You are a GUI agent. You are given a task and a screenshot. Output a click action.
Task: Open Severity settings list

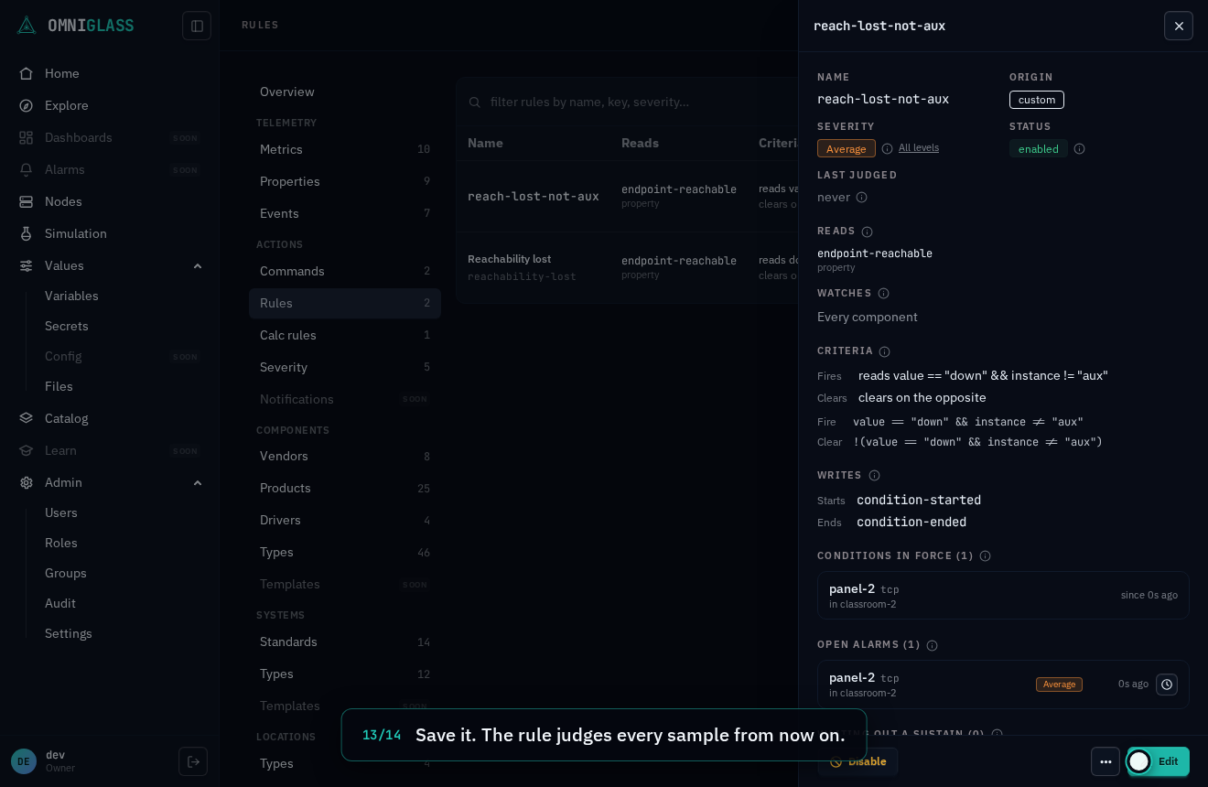click(x=345, y=367)
